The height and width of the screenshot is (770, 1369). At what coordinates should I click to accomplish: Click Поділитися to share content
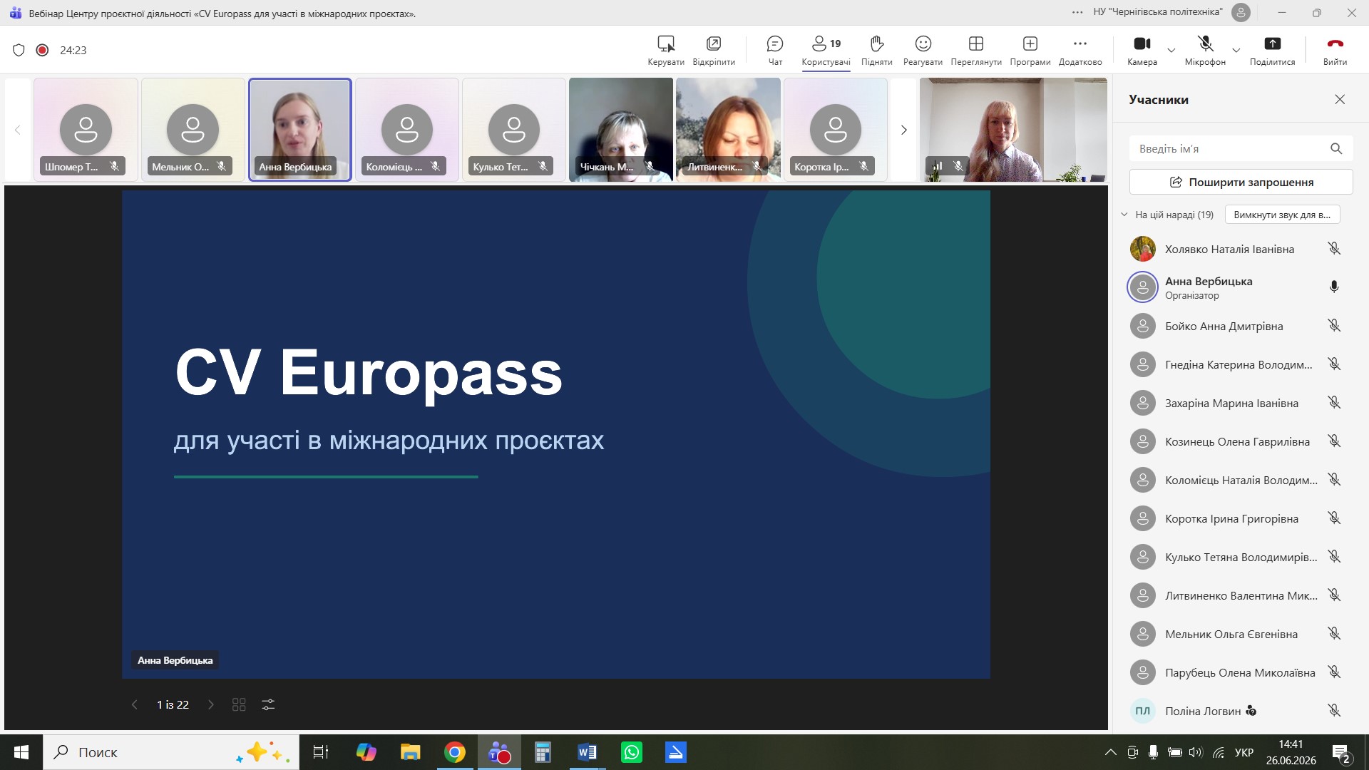1273,51
